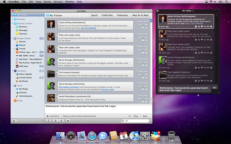Click the blue scrollbar thumb in the tweet list
This screenshot has height=144, width=231.
click(151, 20)
